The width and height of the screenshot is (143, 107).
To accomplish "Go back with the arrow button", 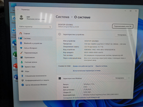I will point(18,9).
